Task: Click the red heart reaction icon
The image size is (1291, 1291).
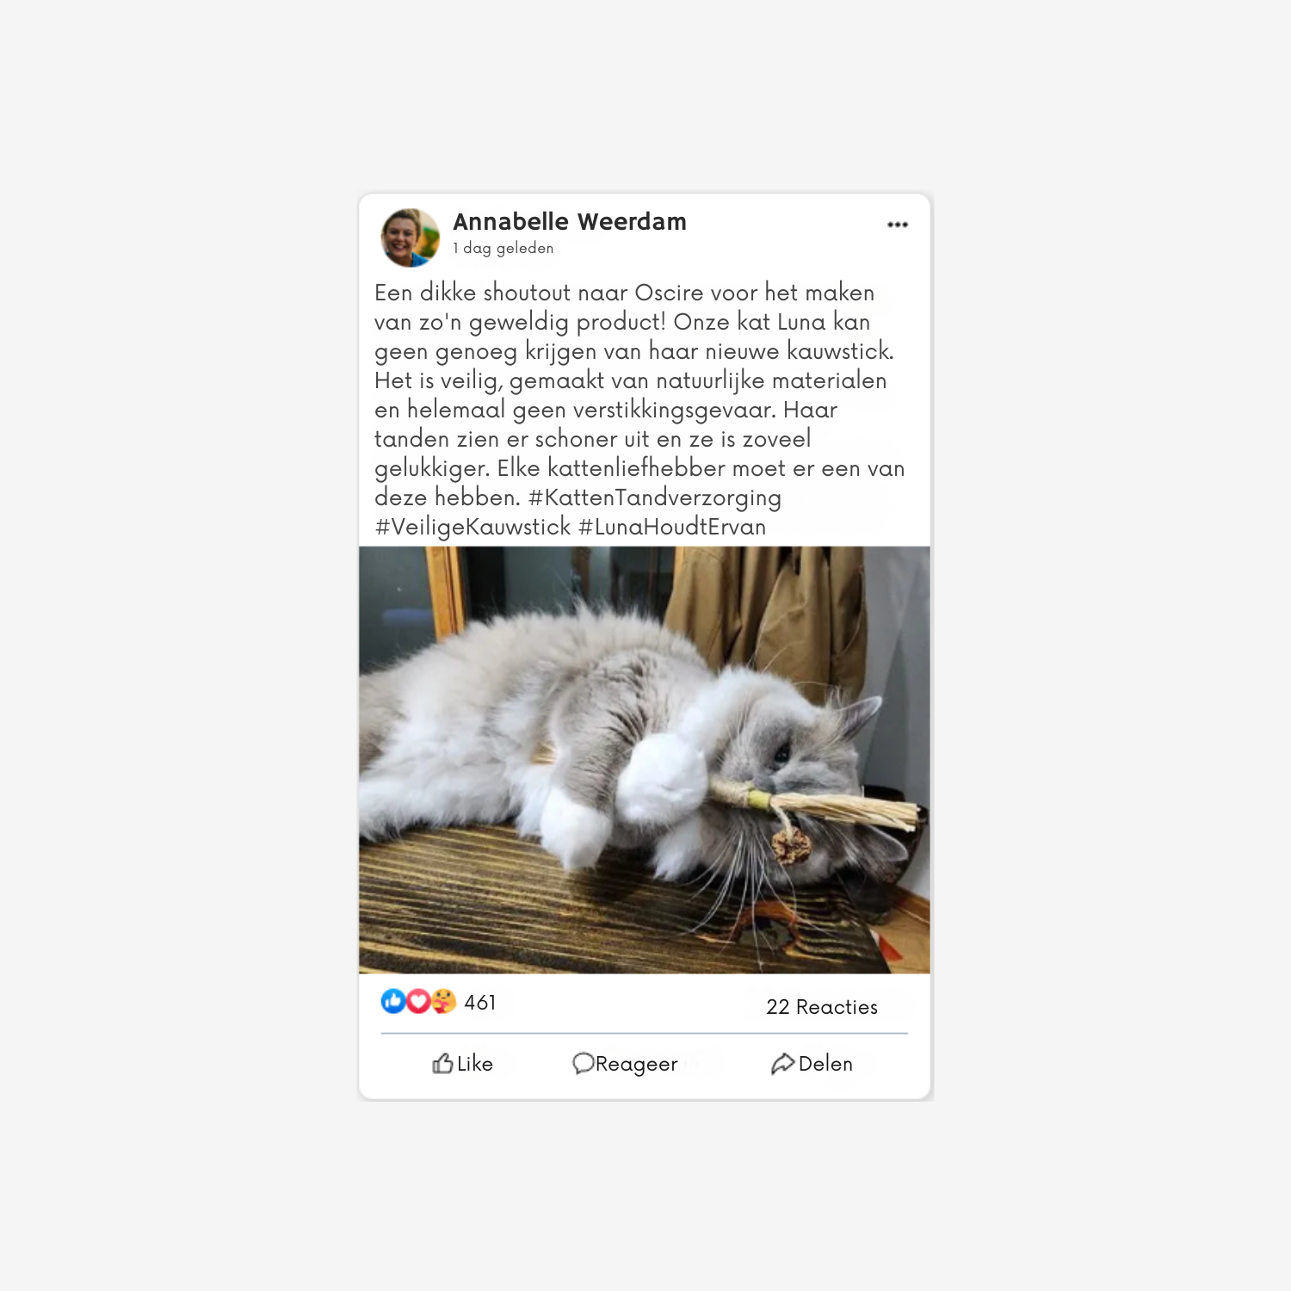Action: 418,1001
